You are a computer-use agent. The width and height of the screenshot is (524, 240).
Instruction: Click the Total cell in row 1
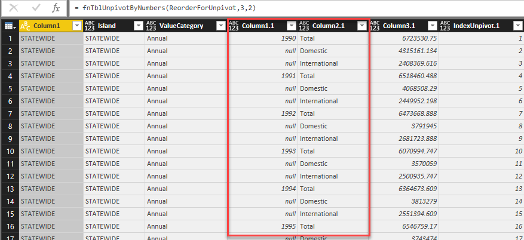coord(333,38)
